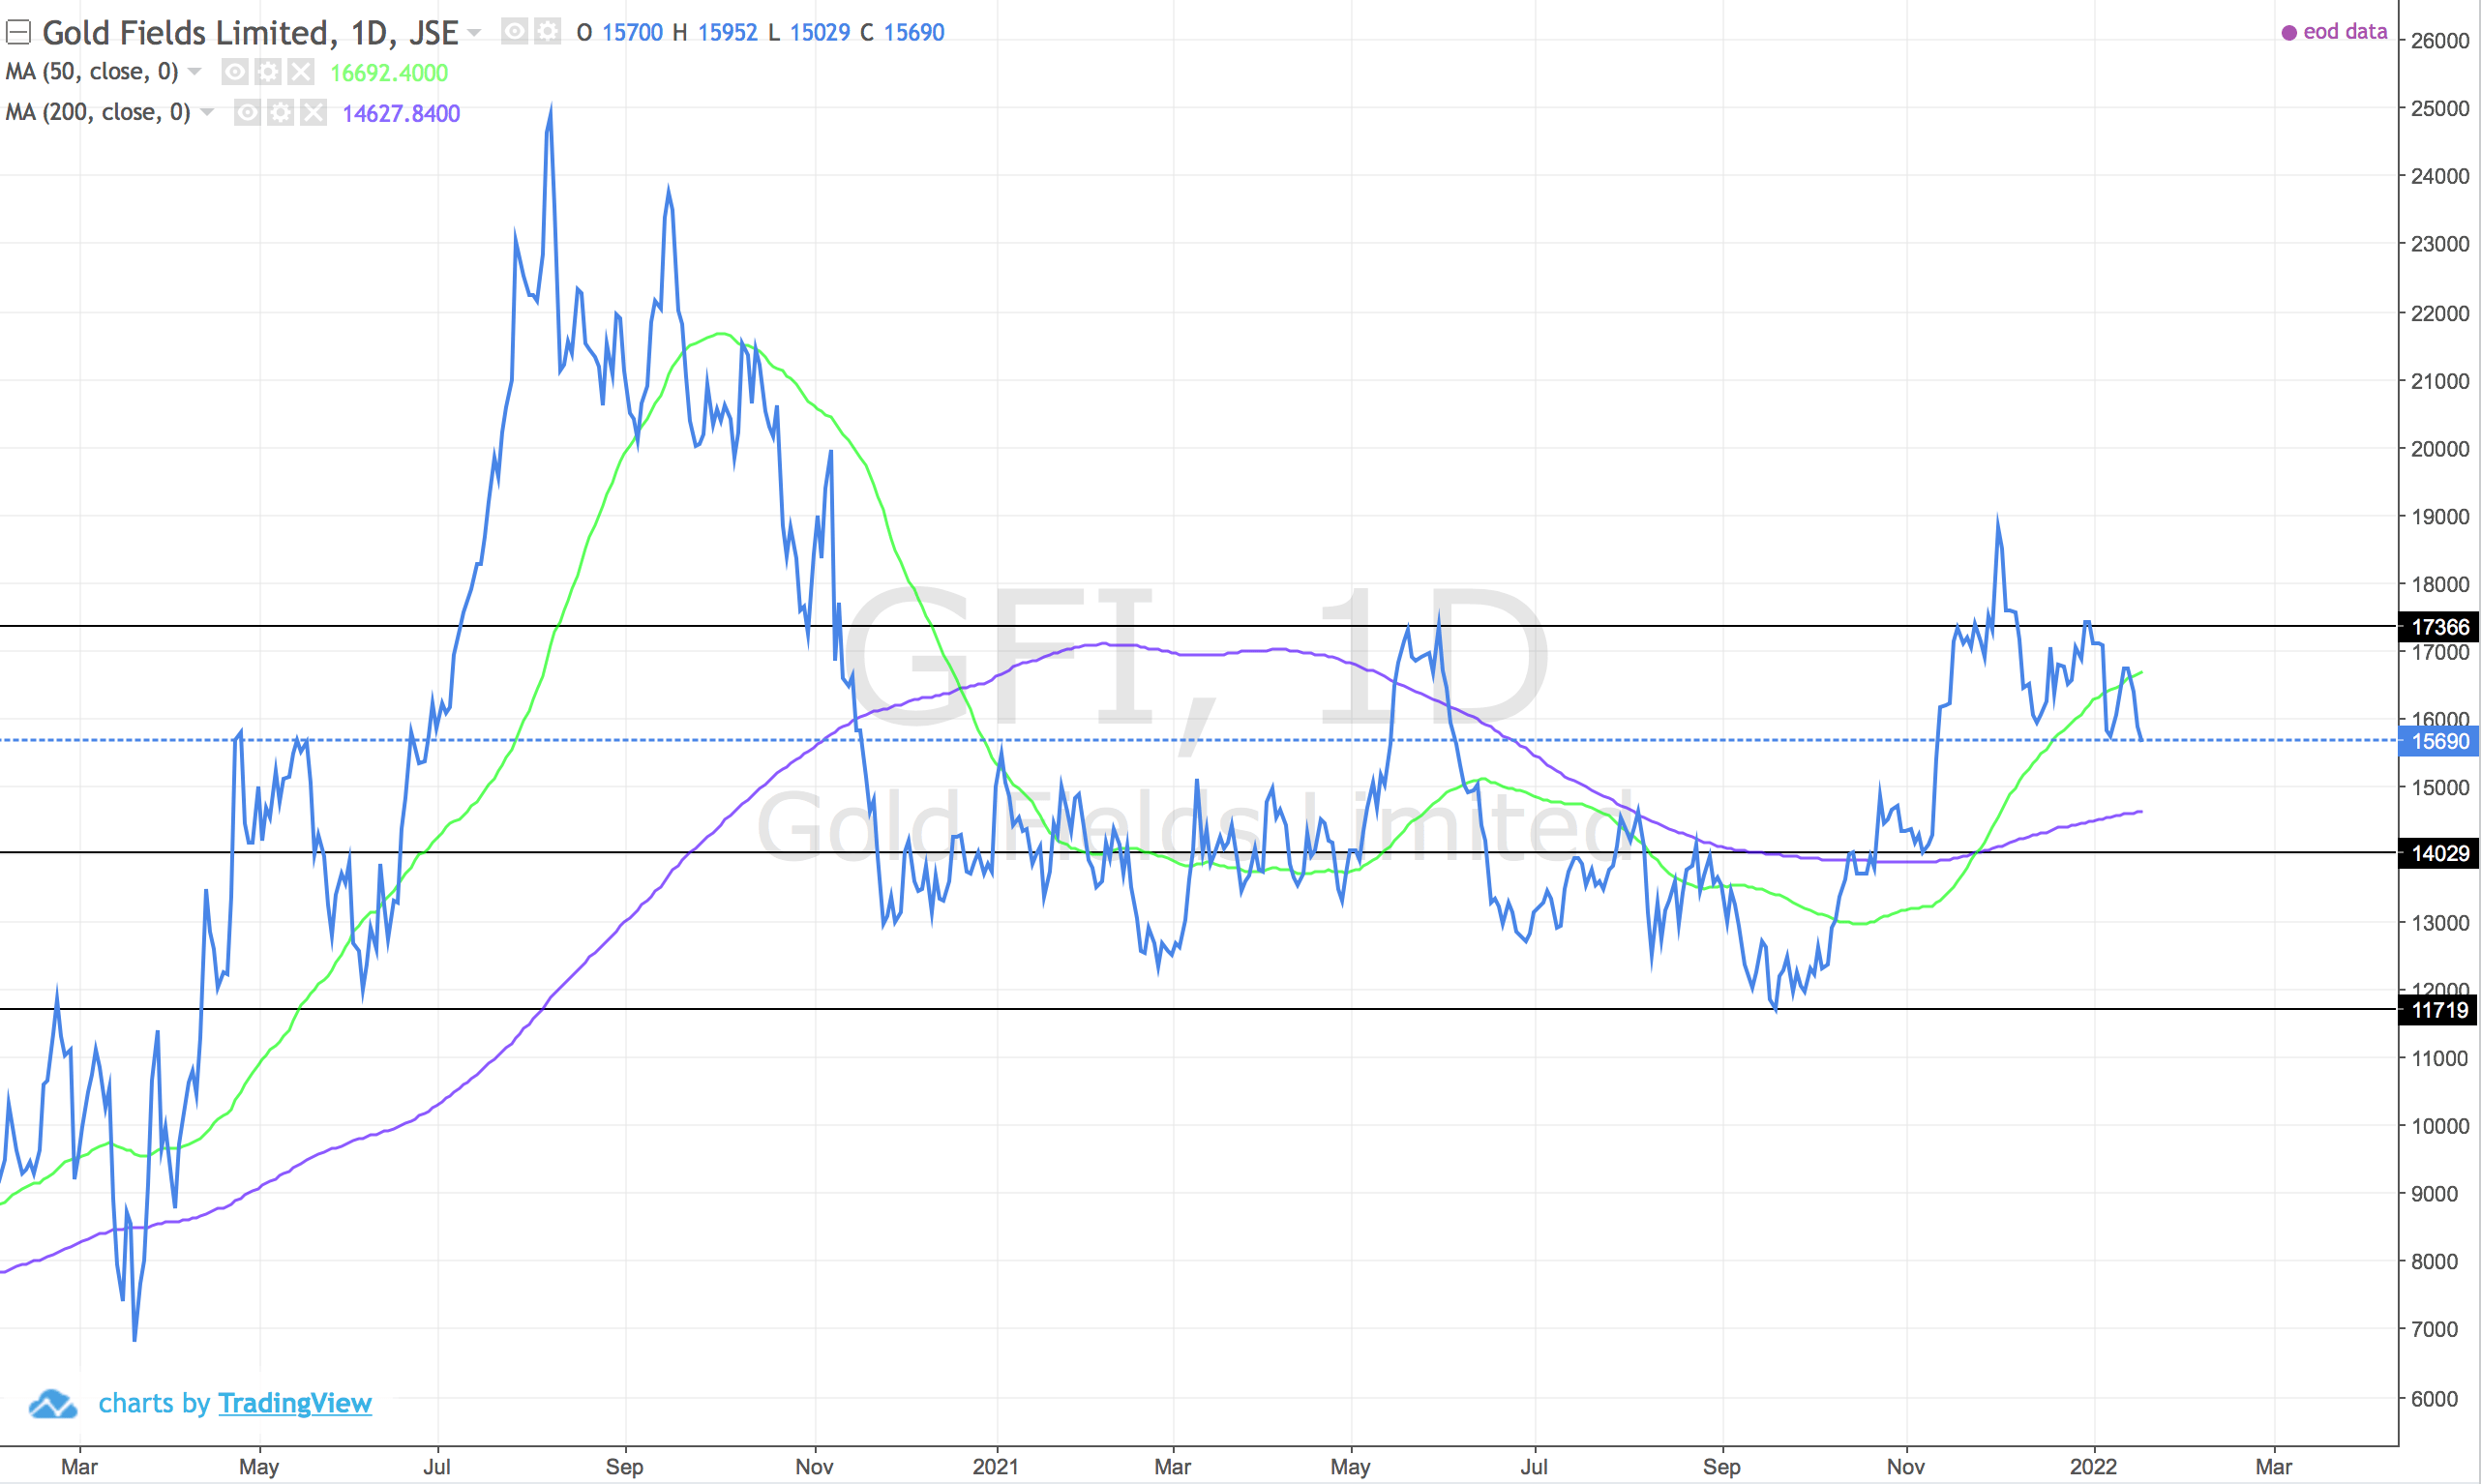Open MA 200 indicator settings gear
Viewport: 2481px width, 1484px height.
[280, 112]
